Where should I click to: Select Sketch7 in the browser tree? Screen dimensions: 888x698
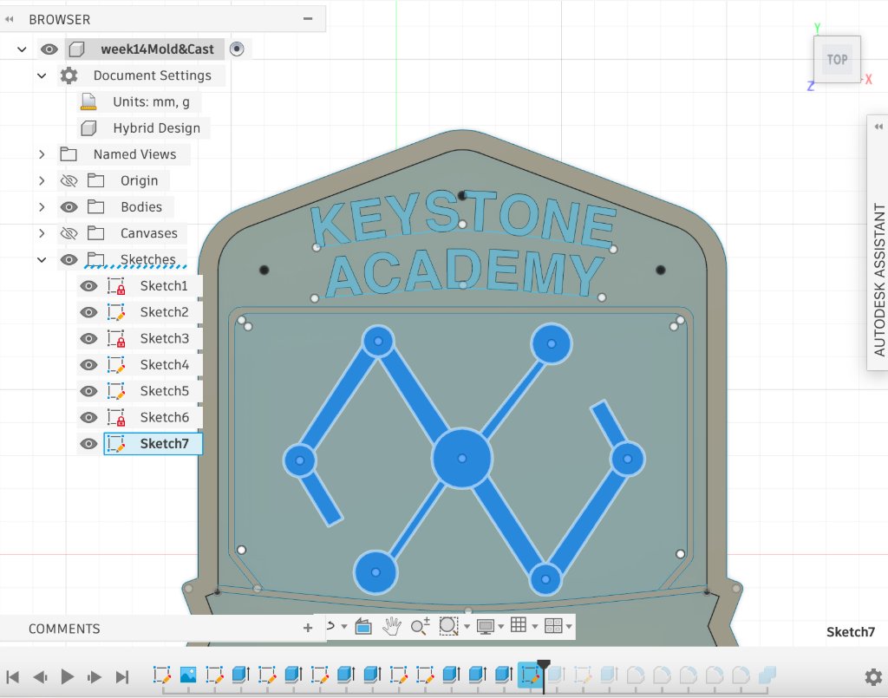pos(153,444)
